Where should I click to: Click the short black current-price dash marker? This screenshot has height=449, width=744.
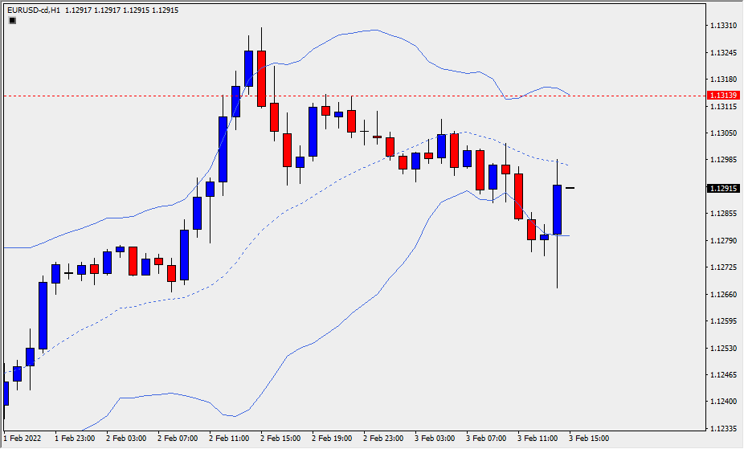click(x=570, y=188)
